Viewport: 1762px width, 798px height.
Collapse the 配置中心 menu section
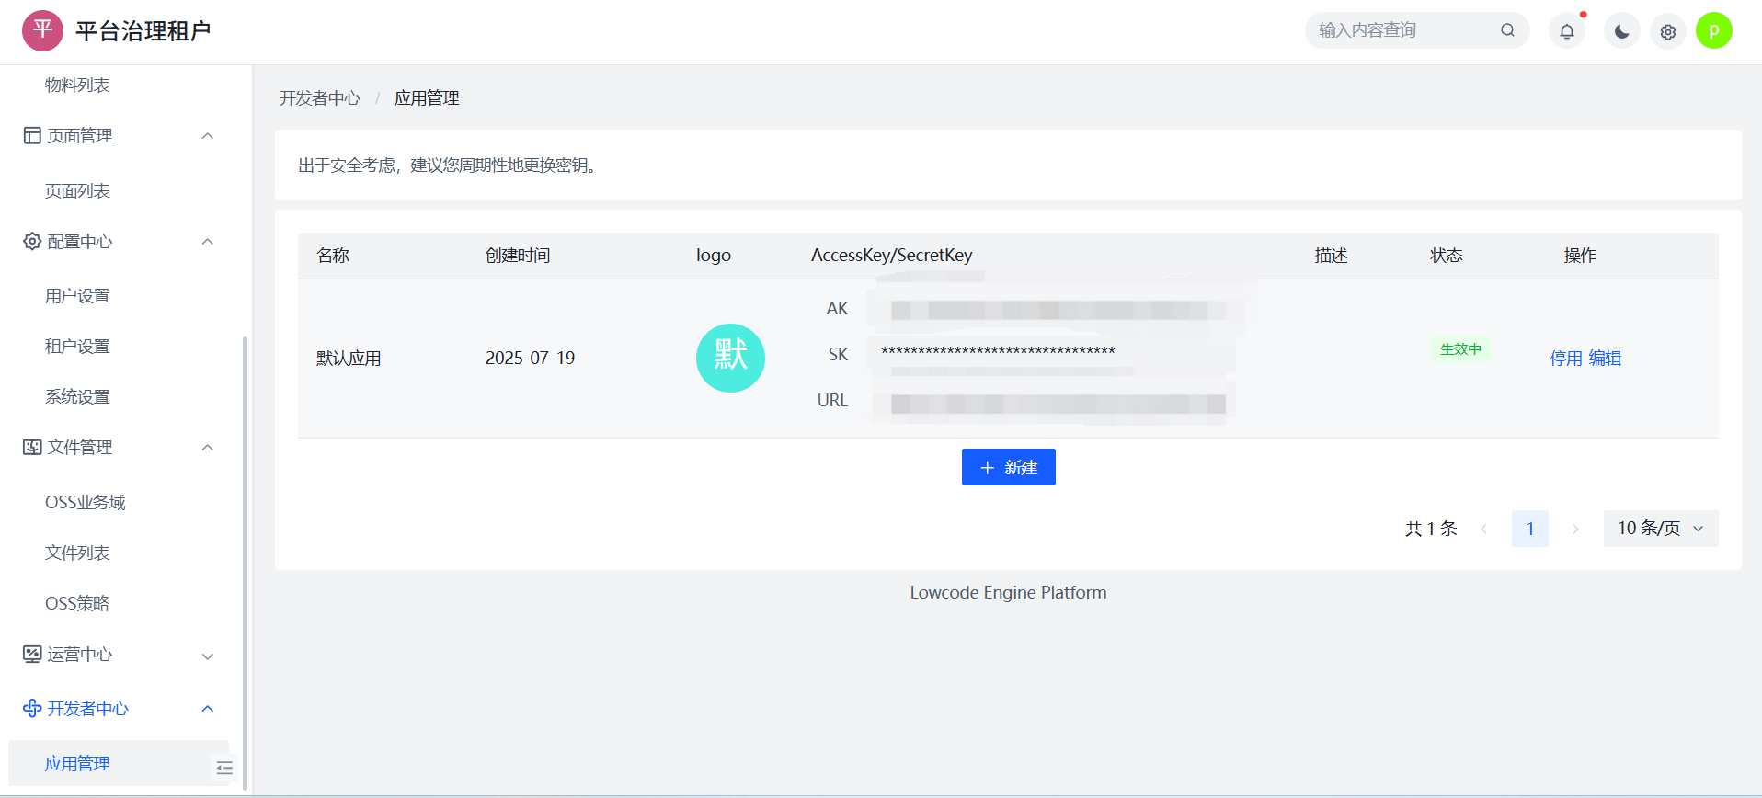[x=208, y=242]
